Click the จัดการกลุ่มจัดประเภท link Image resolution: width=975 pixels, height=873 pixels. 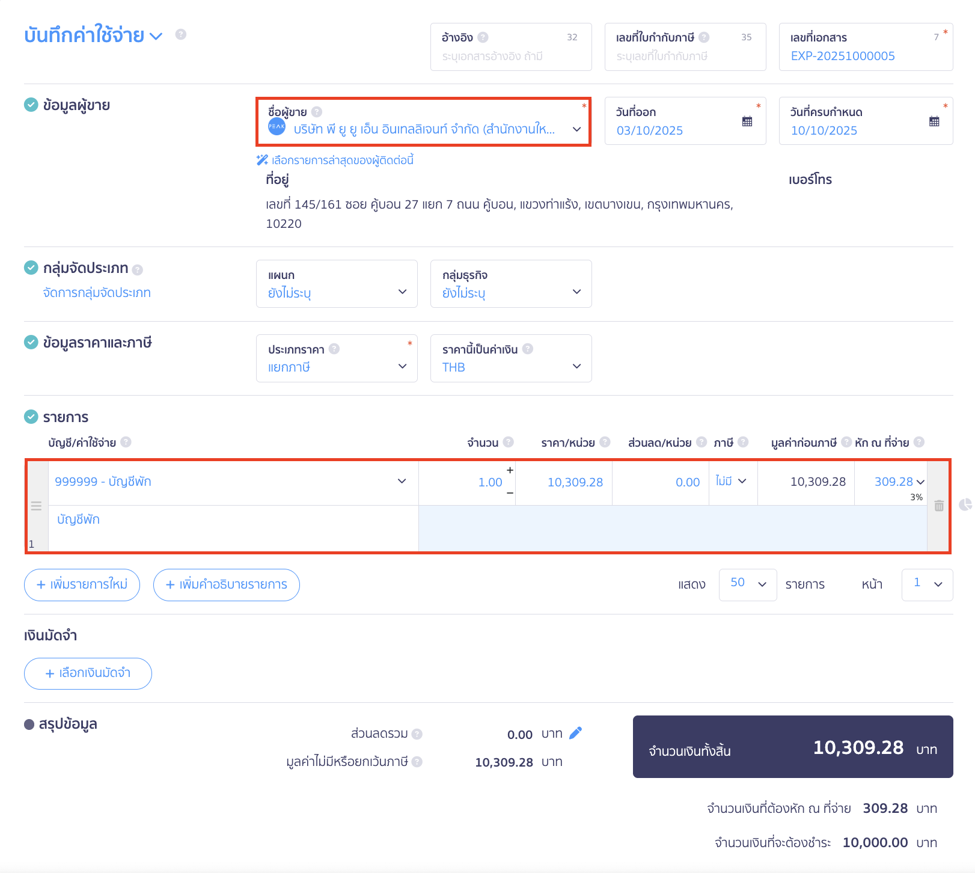pos(97,293)
